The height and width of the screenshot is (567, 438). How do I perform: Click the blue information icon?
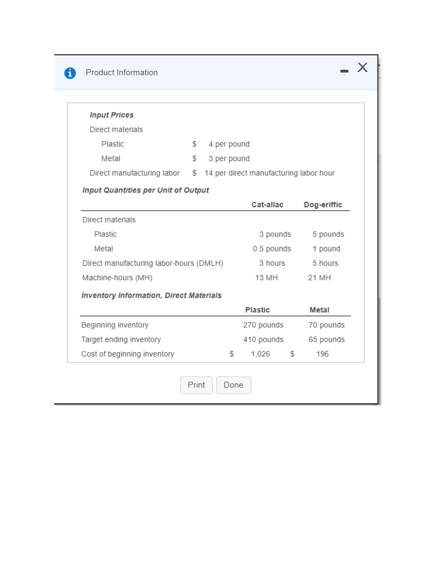point(70,73)
